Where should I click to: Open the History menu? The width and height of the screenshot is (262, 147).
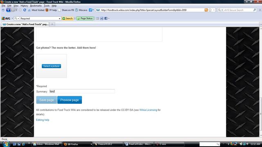click(25, 6)
